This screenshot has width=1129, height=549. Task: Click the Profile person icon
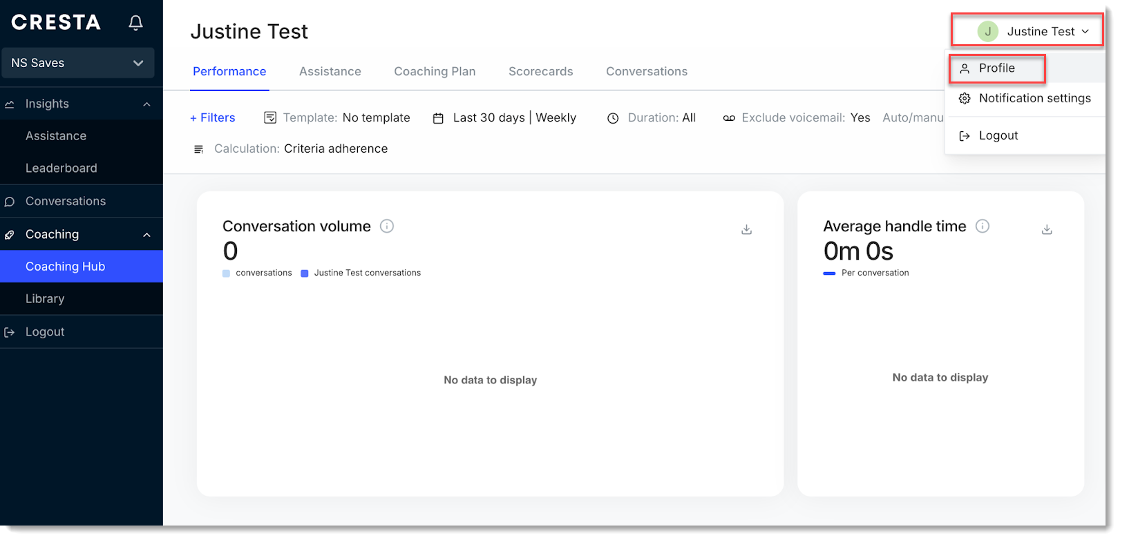tap(965, 68)
